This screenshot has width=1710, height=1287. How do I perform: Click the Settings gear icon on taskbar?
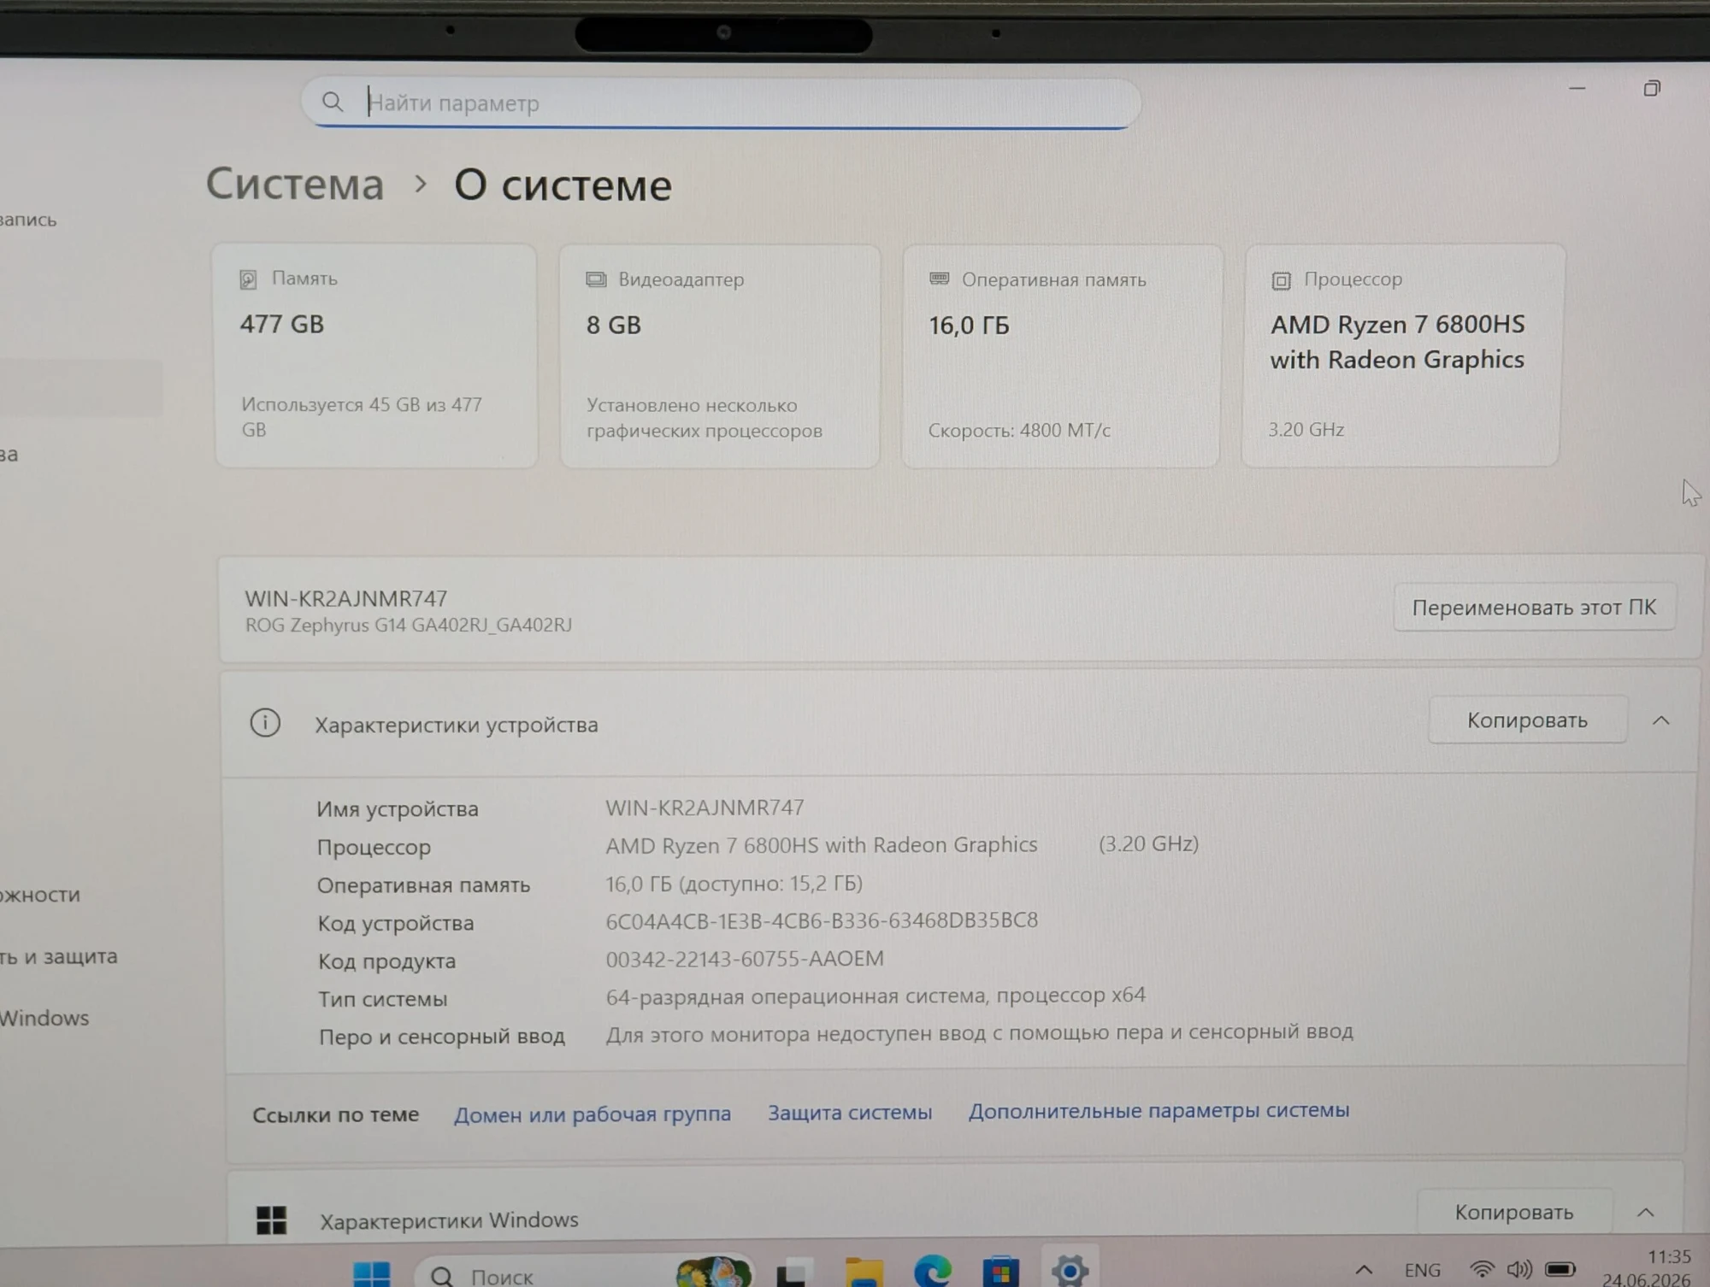coord(1070,1270)
